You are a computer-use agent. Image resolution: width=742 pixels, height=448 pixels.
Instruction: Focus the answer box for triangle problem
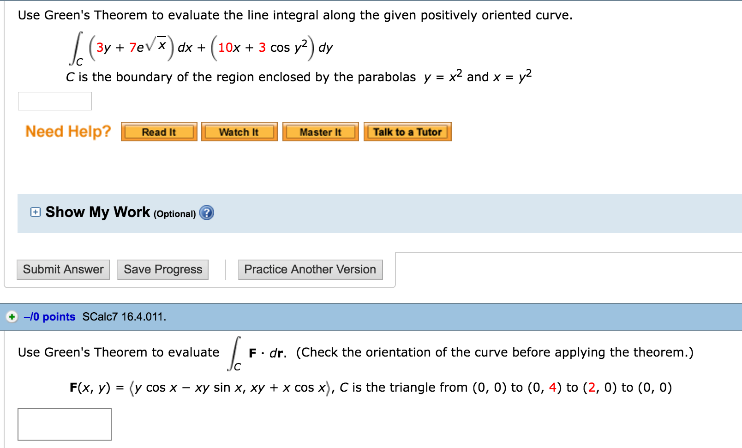pos(65,424)
